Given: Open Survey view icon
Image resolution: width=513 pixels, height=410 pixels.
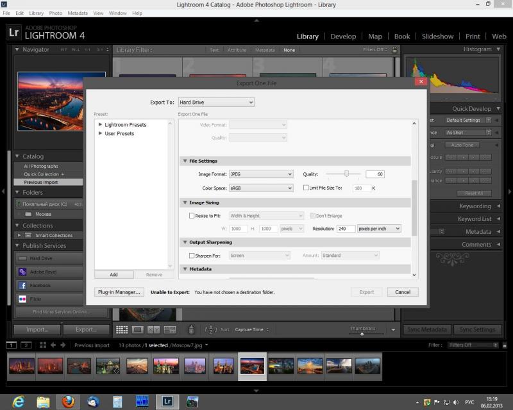Looking at the screenshot, I should 170,329.
